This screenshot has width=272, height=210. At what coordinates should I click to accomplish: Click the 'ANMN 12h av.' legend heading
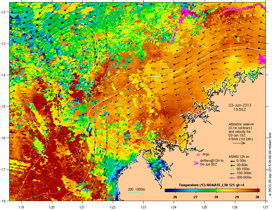[x=239, y=157]
